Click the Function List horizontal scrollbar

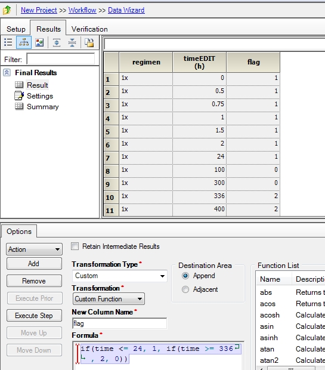tap(292, 368)
